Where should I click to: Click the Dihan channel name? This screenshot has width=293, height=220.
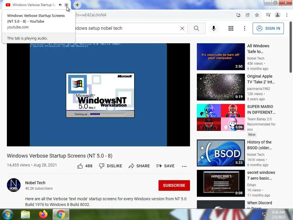click(252, 185)
